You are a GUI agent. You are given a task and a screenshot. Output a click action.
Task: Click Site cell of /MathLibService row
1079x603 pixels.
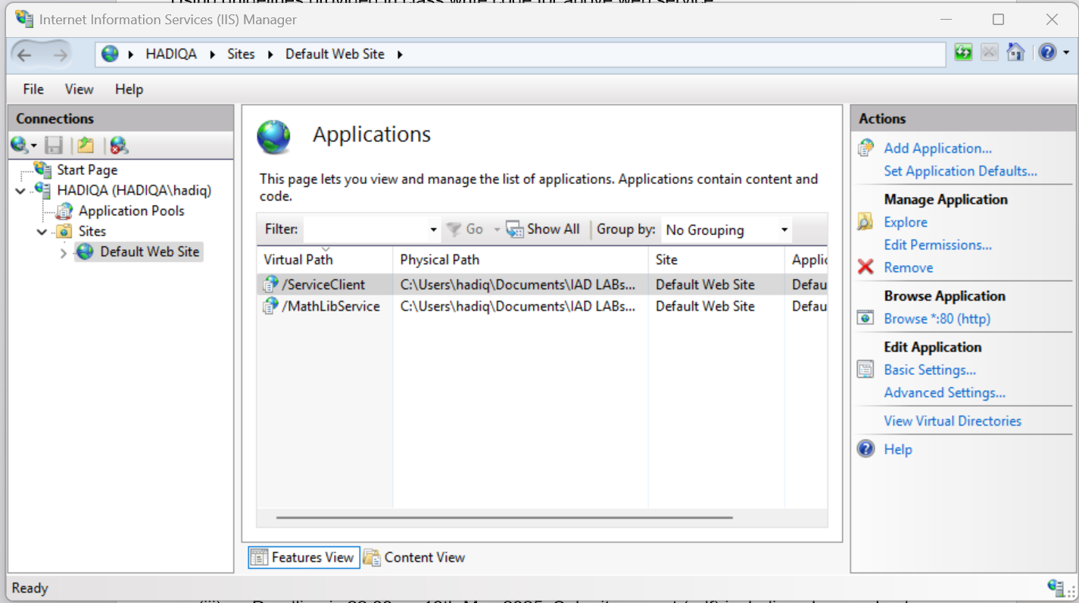pos(705,306)
